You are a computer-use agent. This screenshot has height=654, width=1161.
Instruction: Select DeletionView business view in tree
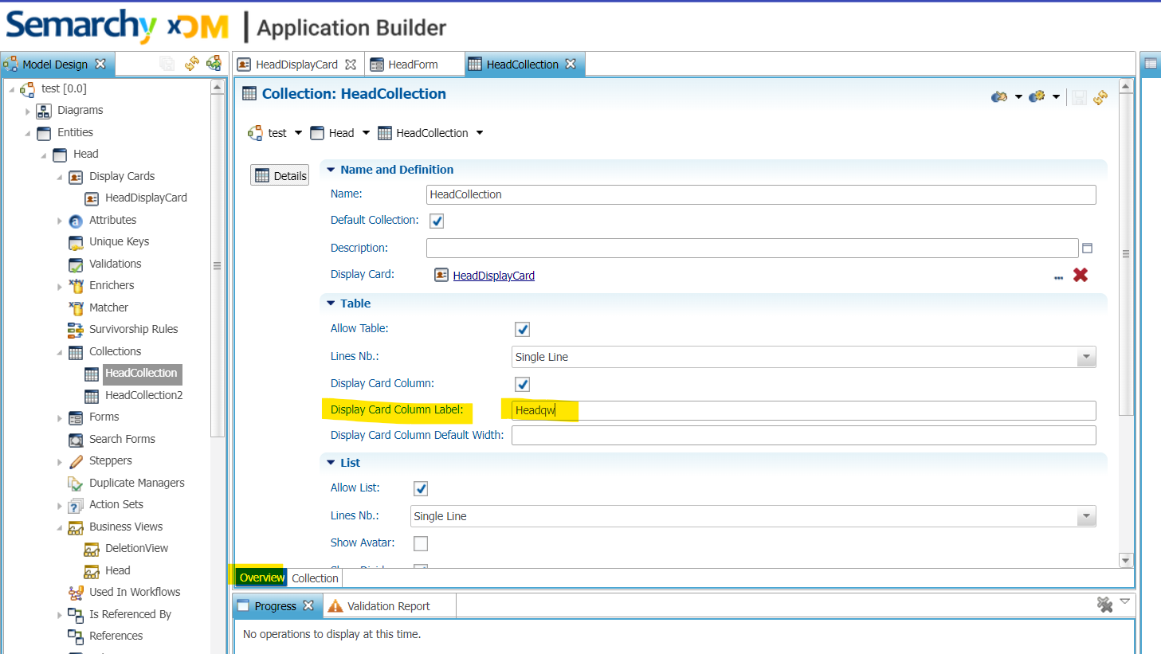click(x=136, y=548)
